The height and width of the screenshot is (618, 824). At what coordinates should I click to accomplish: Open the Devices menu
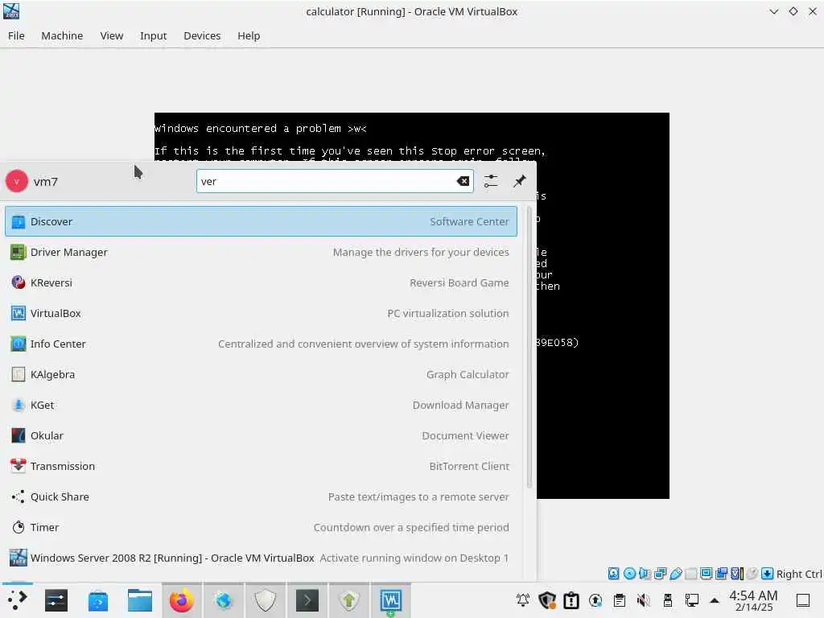click(202, 35)
